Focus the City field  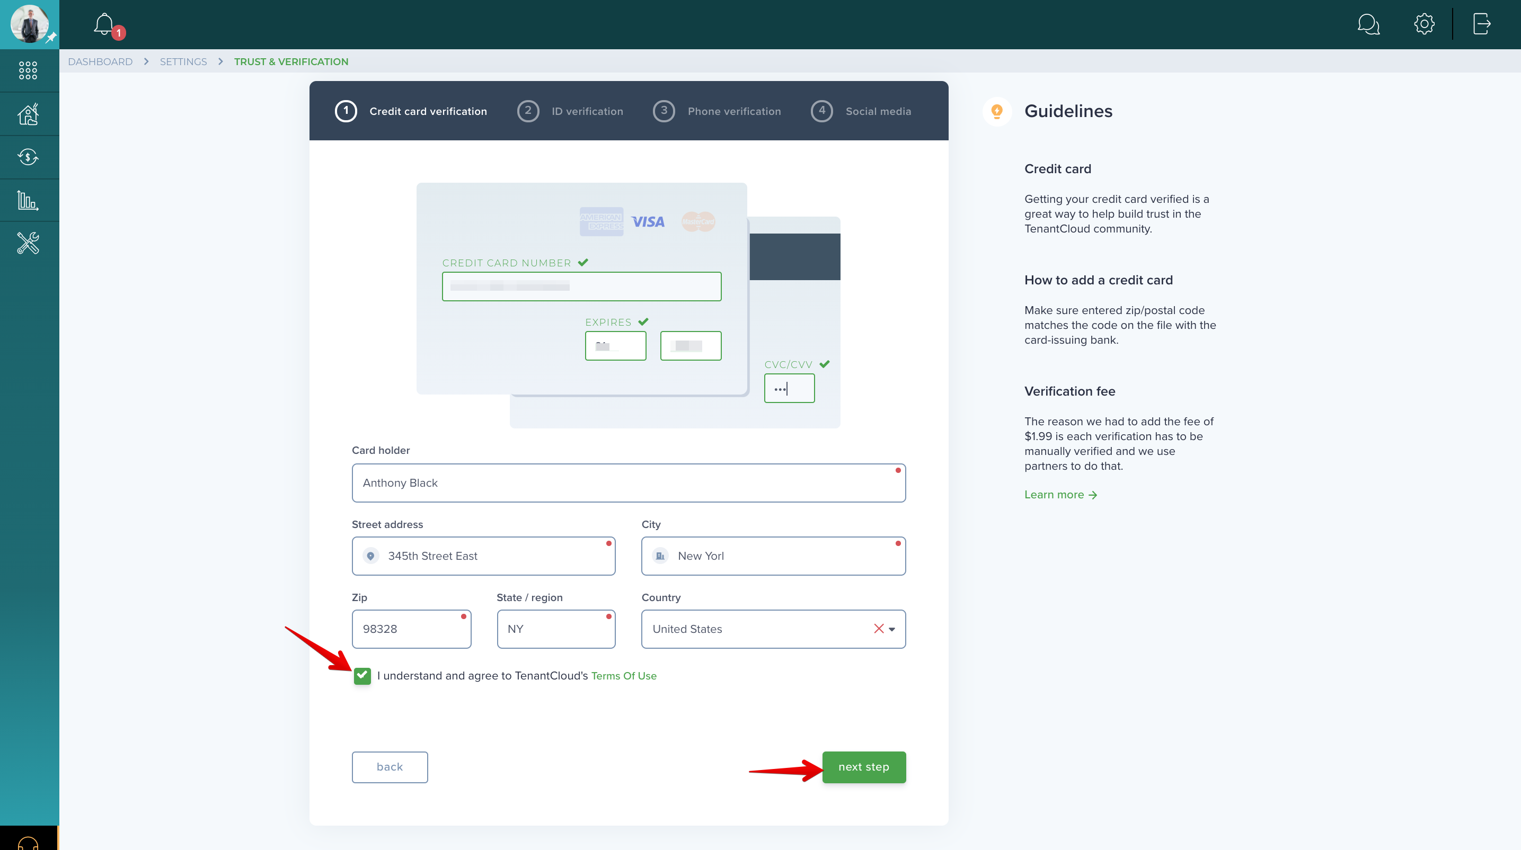[774, 556]
